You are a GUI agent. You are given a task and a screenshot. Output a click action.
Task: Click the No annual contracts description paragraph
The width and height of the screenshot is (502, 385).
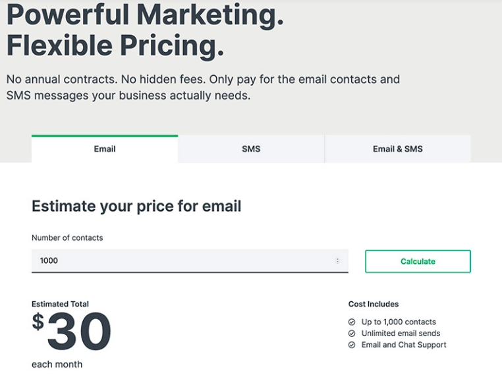tap(203, 87)
